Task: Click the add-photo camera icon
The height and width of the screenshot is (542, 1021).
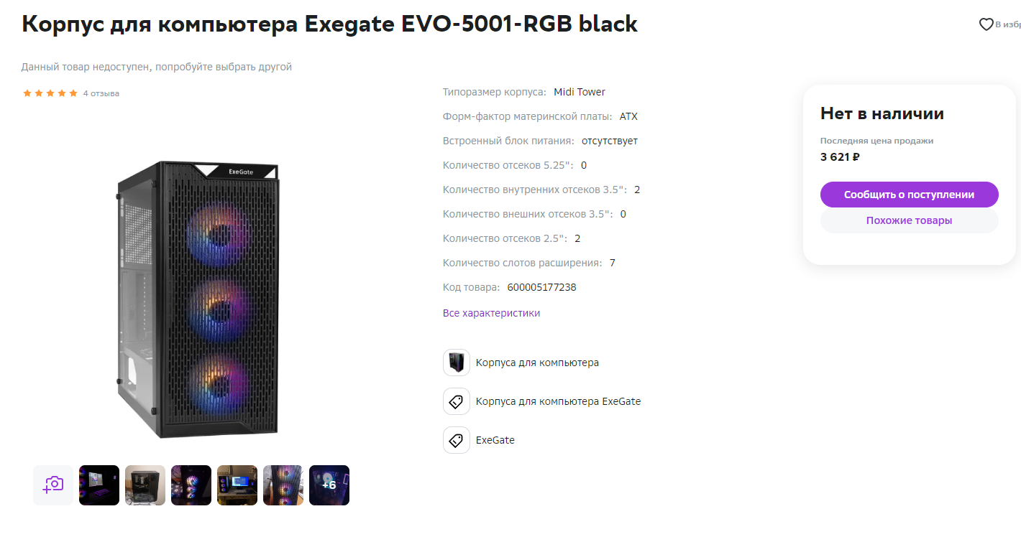Action: (x=53, y=485)
